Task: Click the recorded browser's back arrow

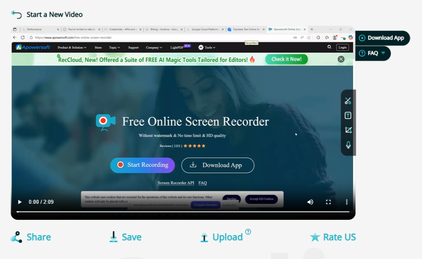Action: pos(15,38)
